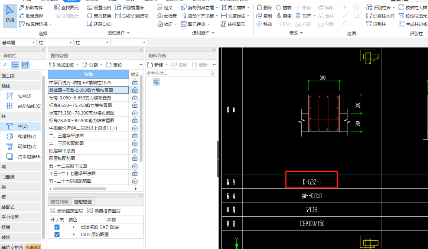This screenshot has width=428, height=249.
Task: Open the 添加图纸 dropdown arrow
Action: pos(77,65)
